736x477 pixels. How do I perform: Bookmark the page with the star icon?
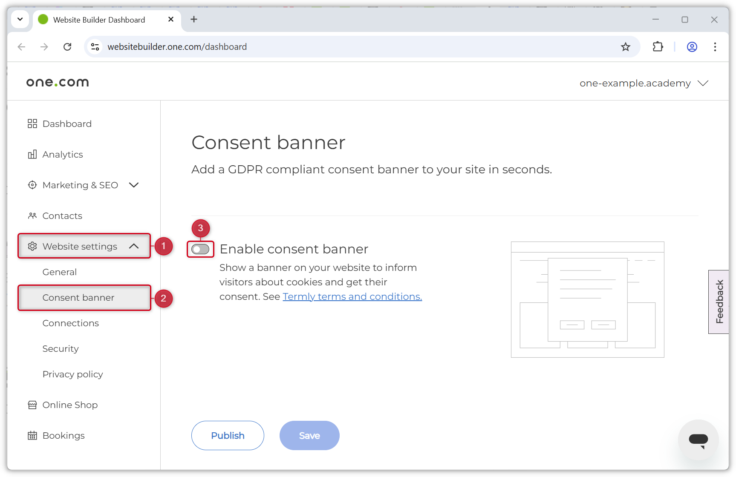(626, 47)
